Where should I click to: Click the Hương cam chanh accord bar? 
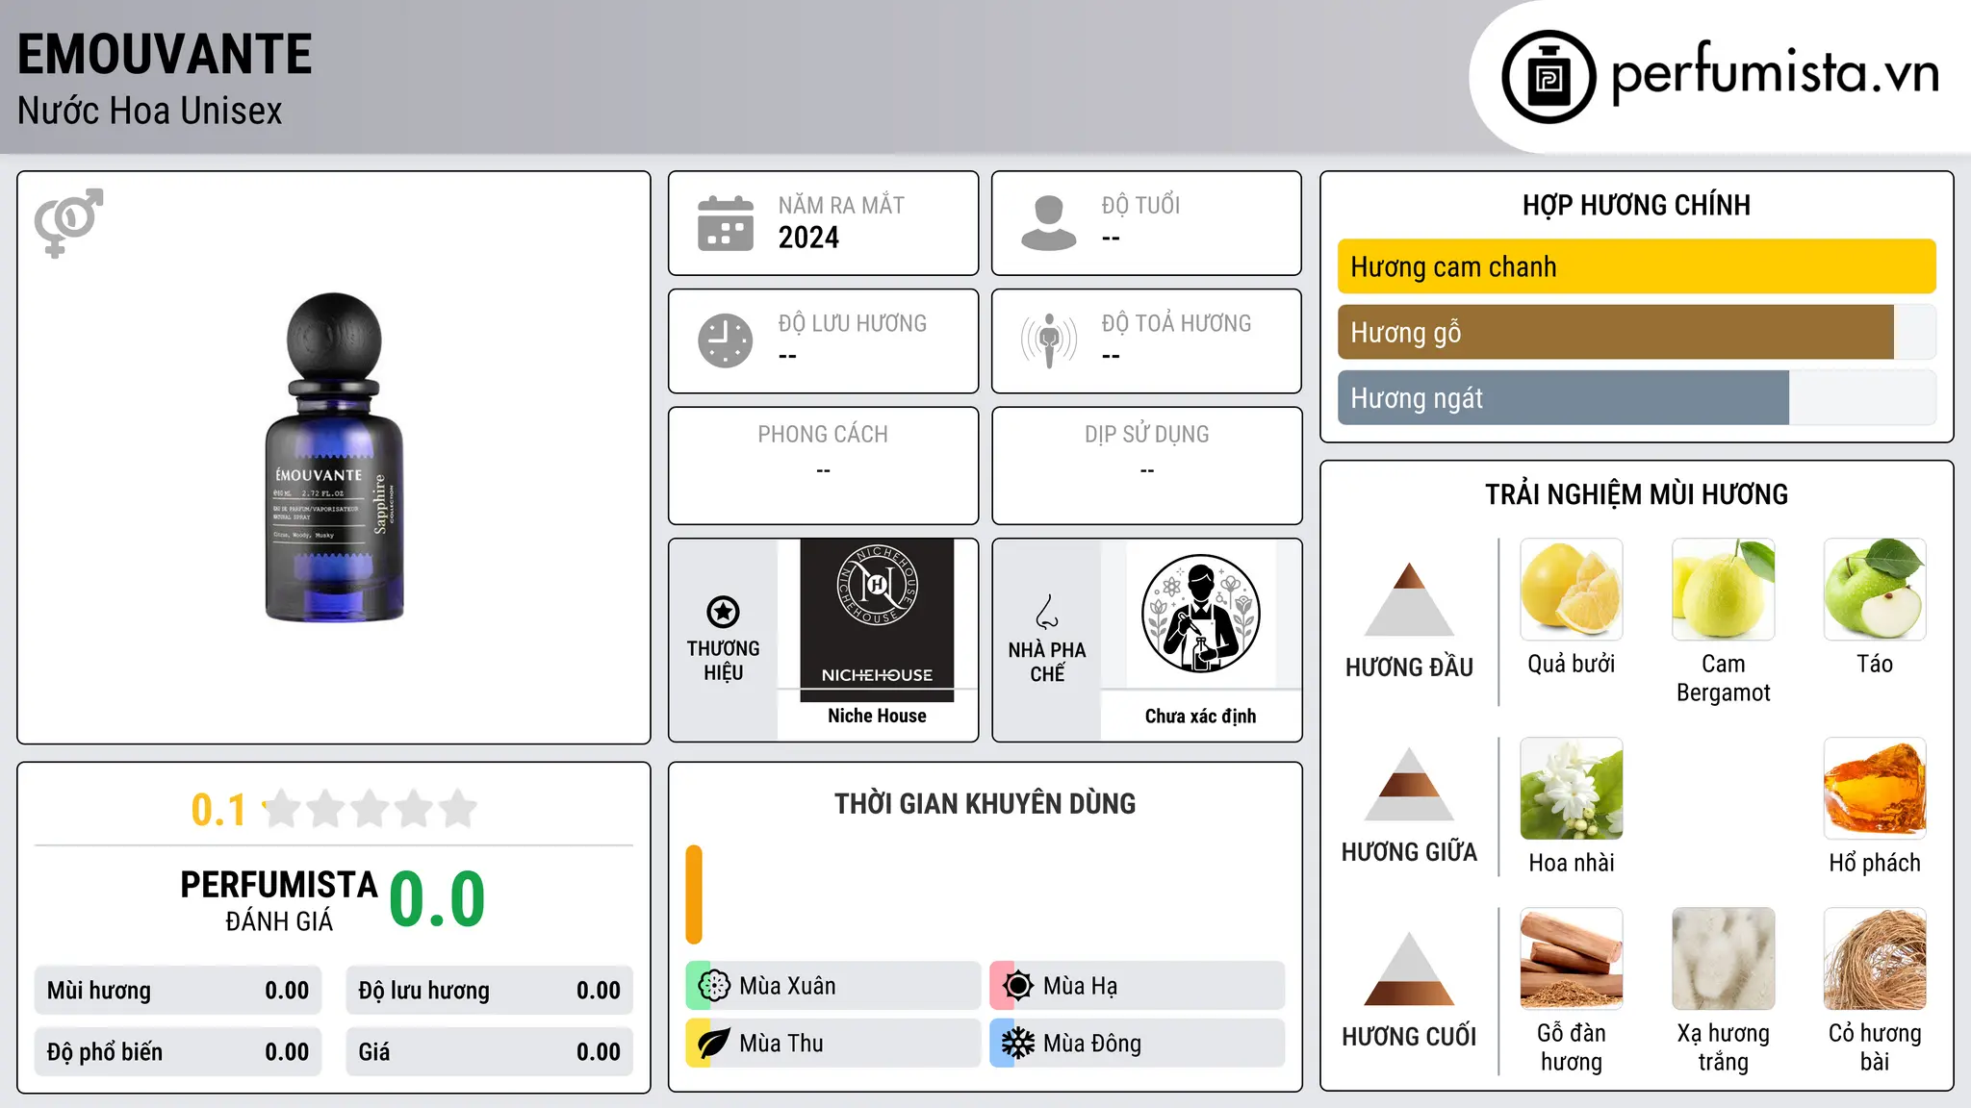(1636, 266)
